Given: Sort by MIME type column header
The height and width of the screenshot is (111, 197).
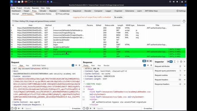Looking at the screenshot, I should 130,25.
